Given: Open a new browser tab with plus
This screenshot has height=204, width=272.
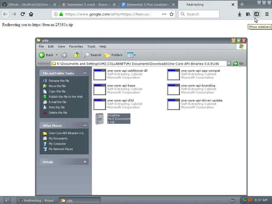Looking at the screenshot, I should point(242,4).
